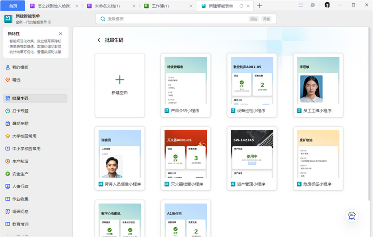Click the user avatar in title bar
Screen dimensions: 373x237
327,5
